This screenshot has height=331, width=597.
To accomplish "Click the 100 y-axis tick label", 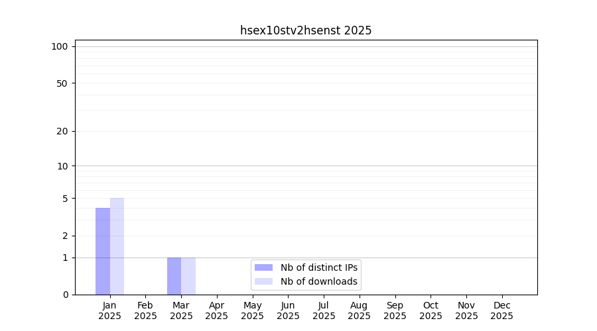I will [60, 46].
